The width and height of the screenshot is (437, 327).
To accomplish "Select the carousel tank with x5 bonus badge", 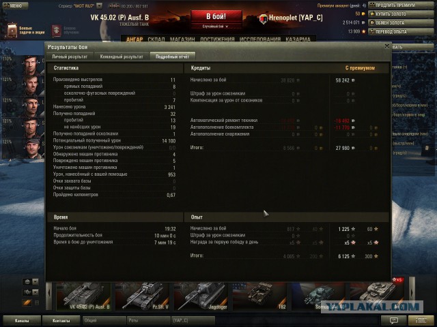I will 377,296.
